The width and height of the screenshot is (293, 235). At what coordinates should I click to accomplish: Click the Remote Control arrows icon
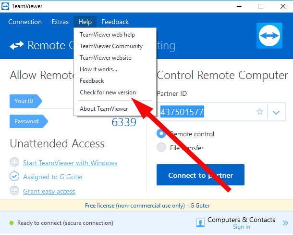point(17,45)
